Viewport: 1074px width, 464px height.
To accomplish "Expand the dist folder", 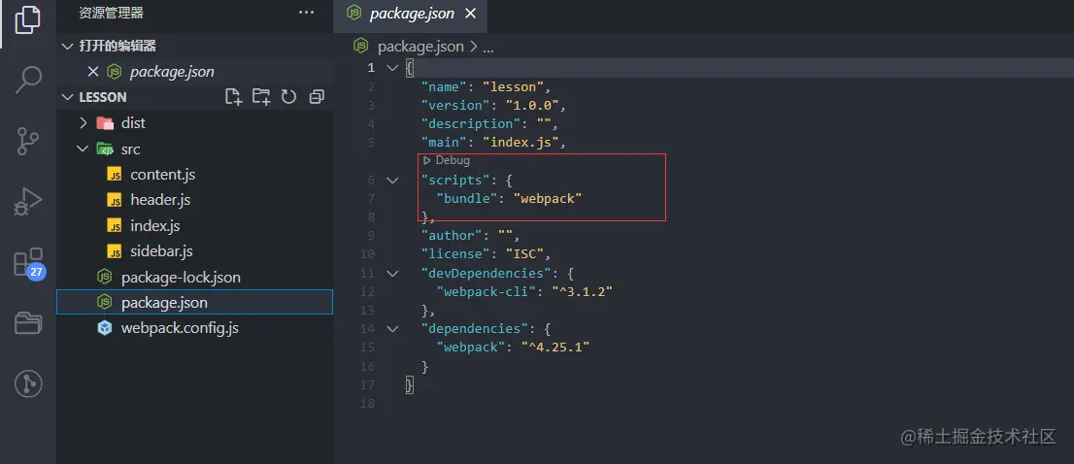I will click(x=83, y=123).
